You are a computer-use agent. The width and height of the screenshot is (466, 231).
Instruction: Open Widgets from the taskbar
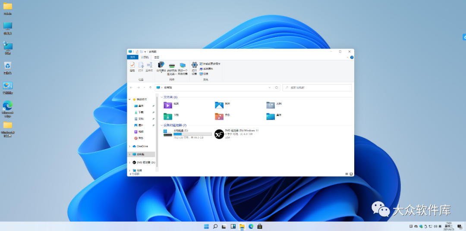[x=233, y=227]
